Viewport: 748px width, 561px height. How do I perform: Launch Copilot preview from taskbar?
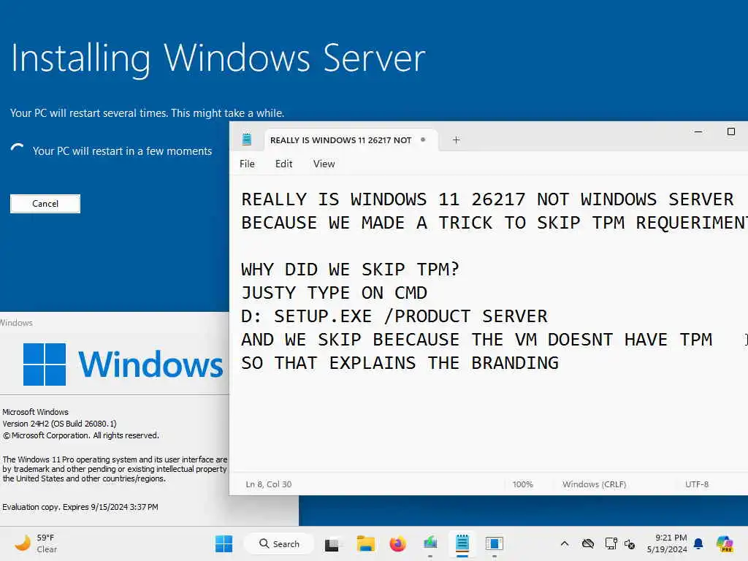coord(725,543)
